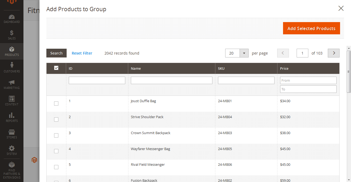Go to the next page of results

pyautogui.click(x=333, y=53)
